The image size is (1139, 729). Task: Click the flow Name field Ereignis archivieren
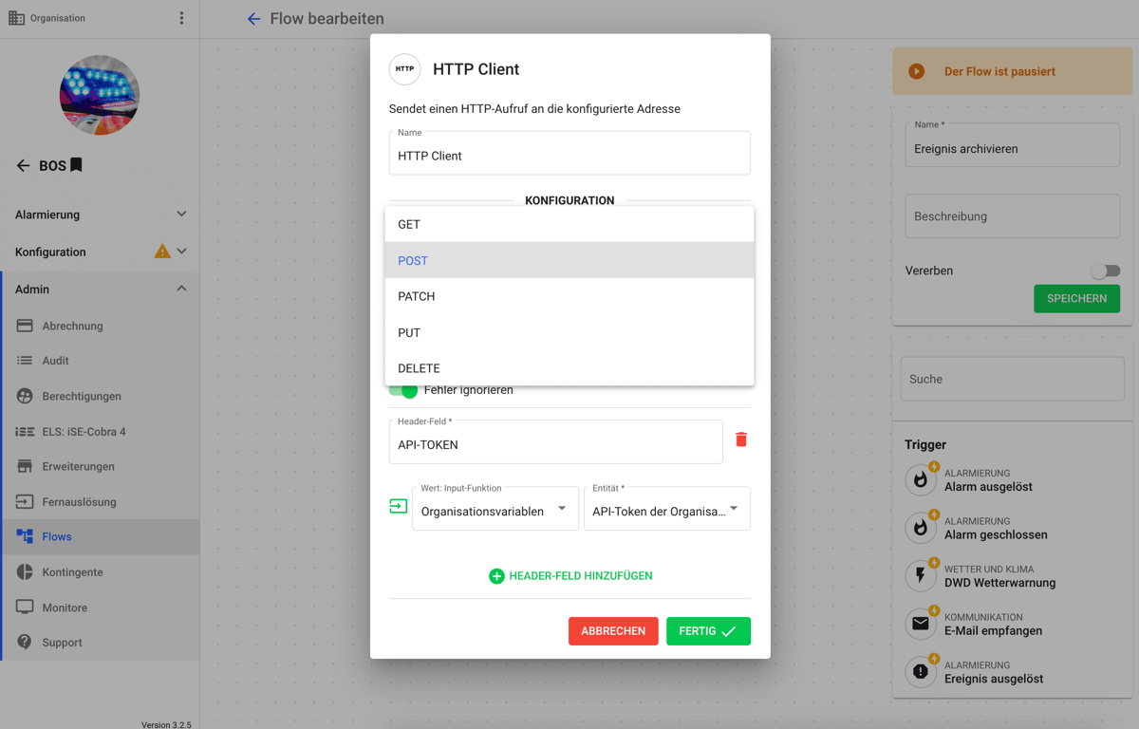tap(1012, 147)
